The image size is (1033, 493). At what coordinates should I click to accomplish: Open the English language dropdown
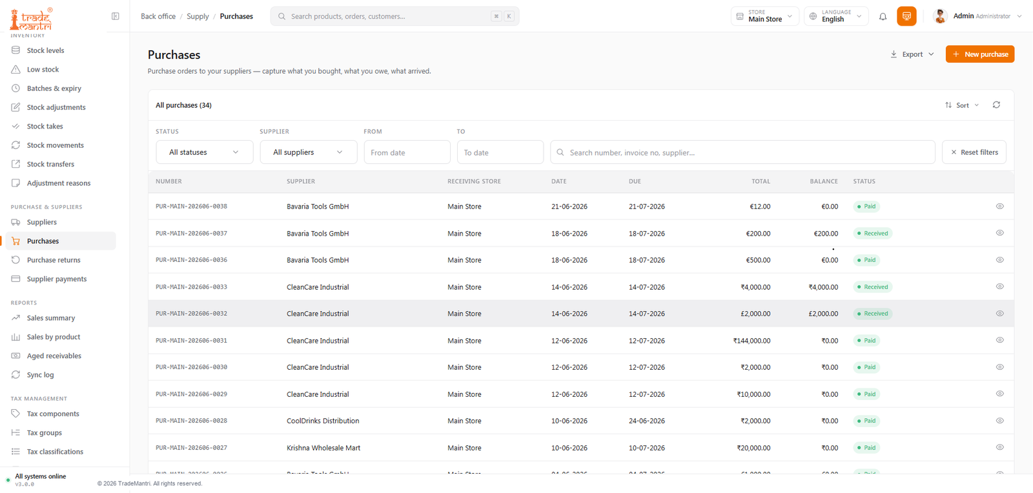[836, 16]
